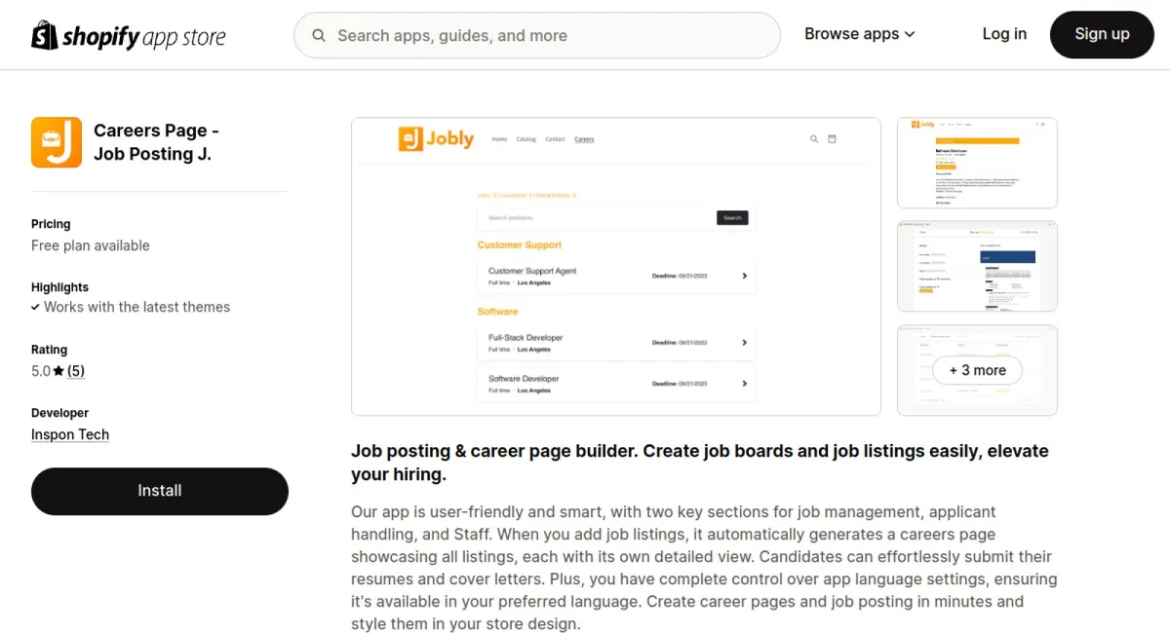Click the search magnifier icon

(x=319, y=36)
